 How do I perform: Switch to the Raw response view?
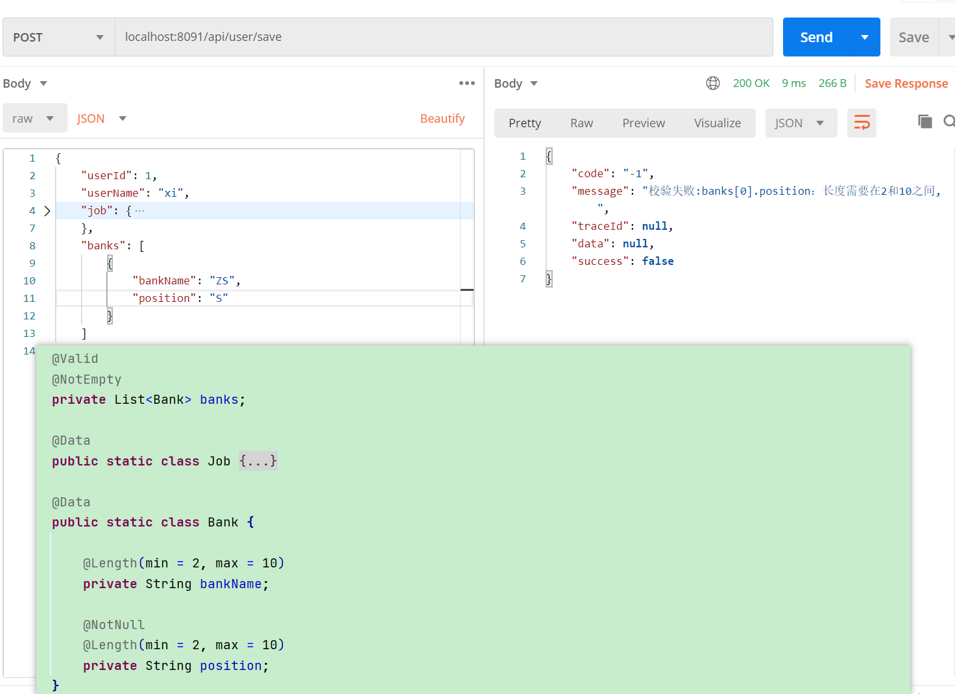pyautogui.click(x=581, y=123)
